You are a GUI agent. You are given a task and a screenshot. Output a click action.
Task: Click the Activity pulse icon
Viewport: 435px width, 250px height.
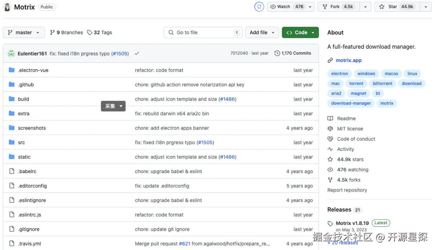point(330,149)
